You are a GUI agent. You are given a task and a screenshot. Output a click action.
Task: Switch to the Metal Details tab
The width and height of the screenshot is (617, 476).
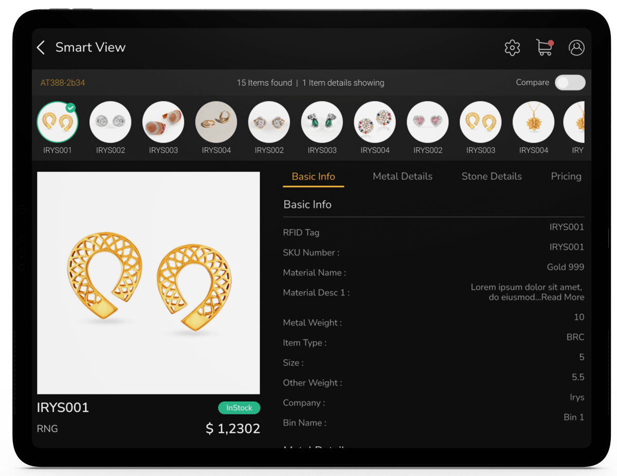pos(402,177)
